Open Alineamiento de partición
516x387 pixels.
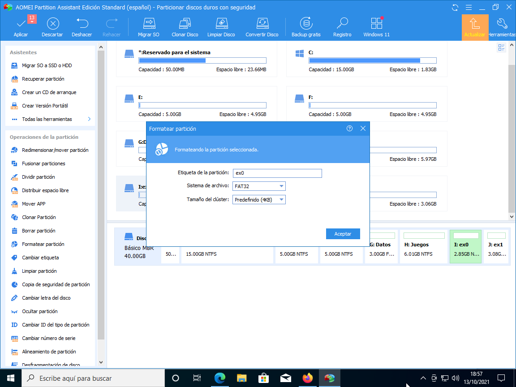pos(49,352)
